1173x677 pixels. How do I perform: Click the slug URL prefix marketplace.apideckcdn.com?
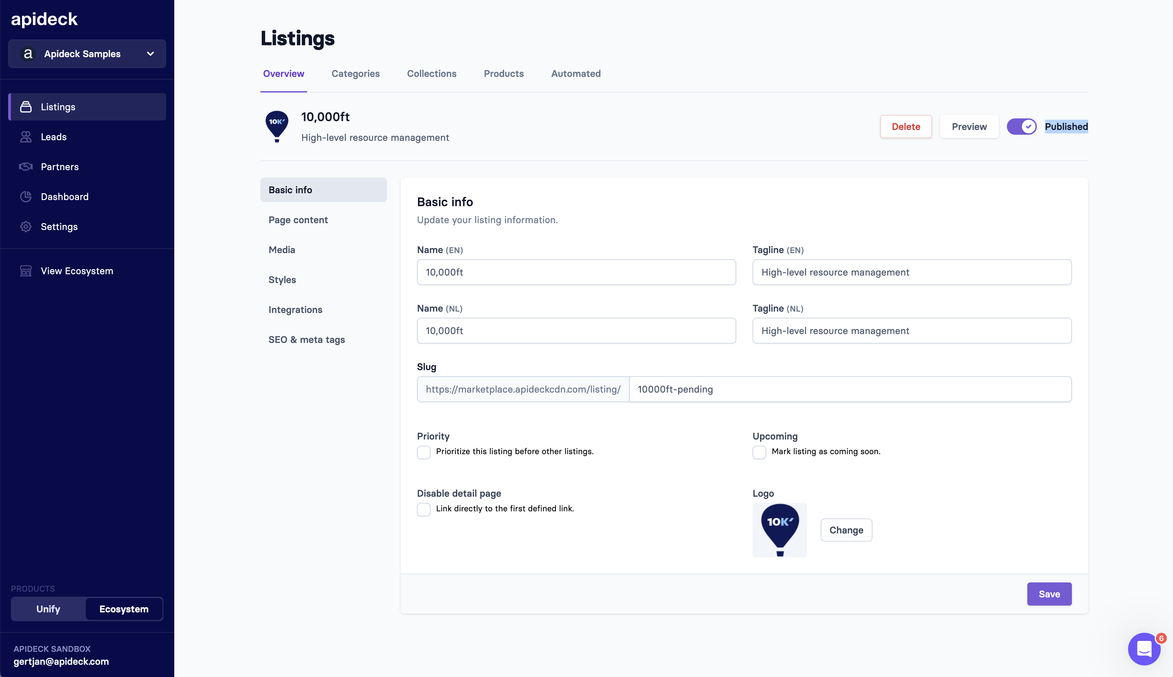[x=523, y=389]
